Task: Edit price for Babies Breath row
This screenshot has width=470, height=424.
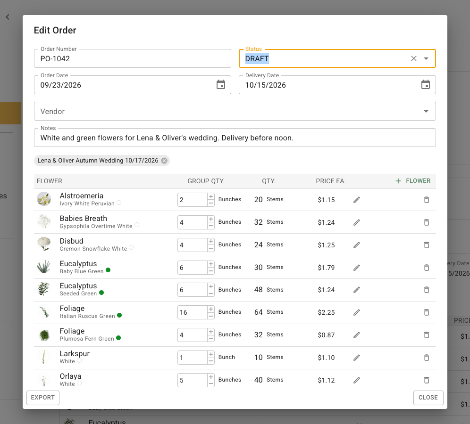Action: click(x=356, y=222)
